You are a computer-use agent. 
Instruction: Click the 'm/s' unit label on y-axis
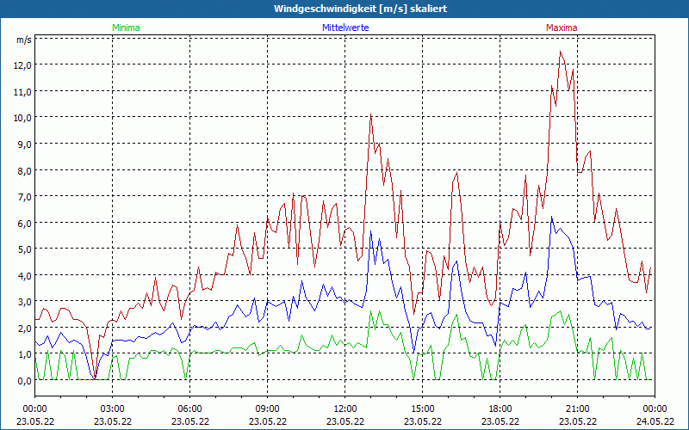24,40
